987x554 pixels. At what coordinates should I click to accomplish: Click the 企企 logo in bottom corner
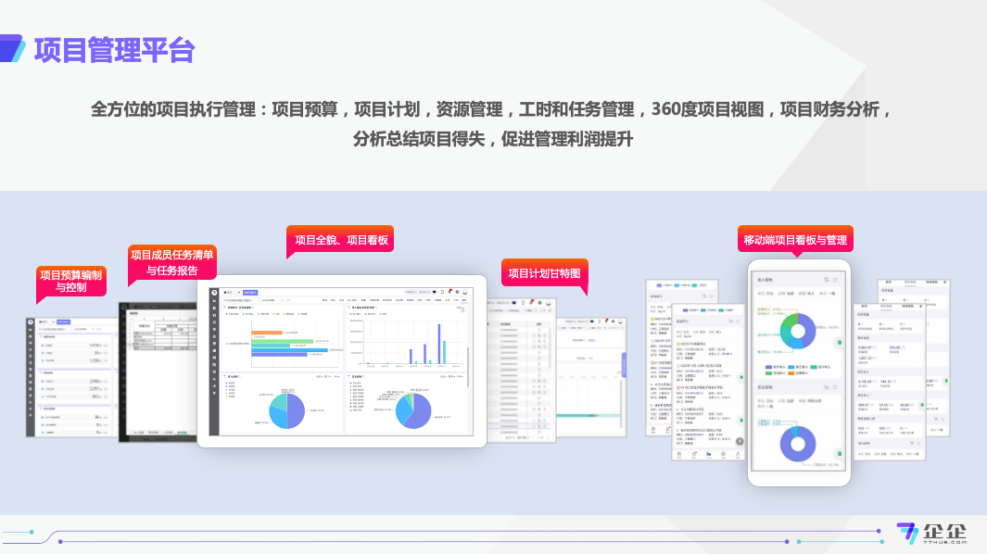tap(930, 534)
